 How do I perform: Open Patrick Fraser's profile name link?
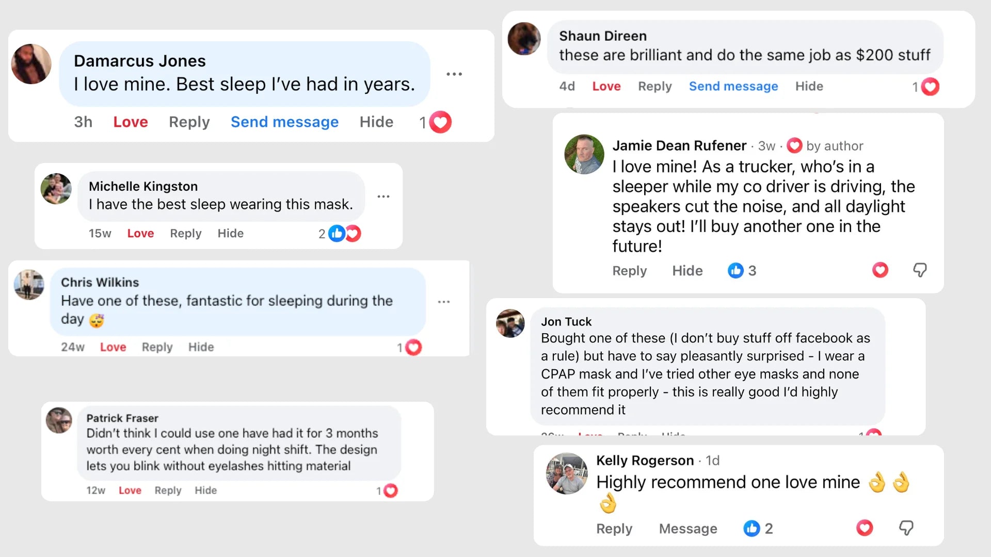122,418
